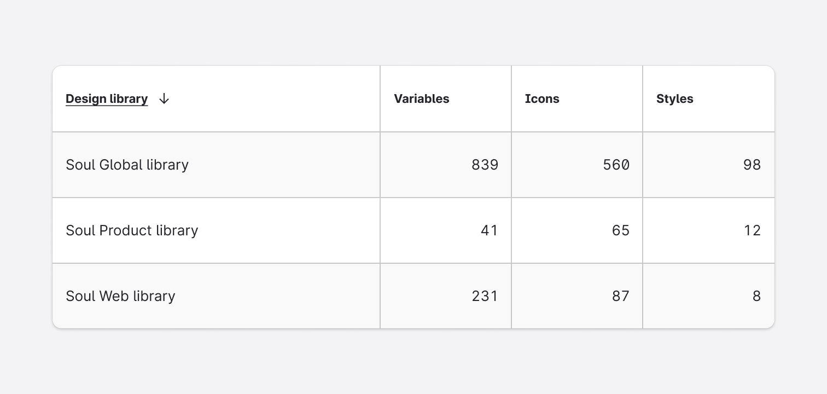Select the Soul Product library entry
This screenshot has width=827, height=394.
tap(132, 230)
